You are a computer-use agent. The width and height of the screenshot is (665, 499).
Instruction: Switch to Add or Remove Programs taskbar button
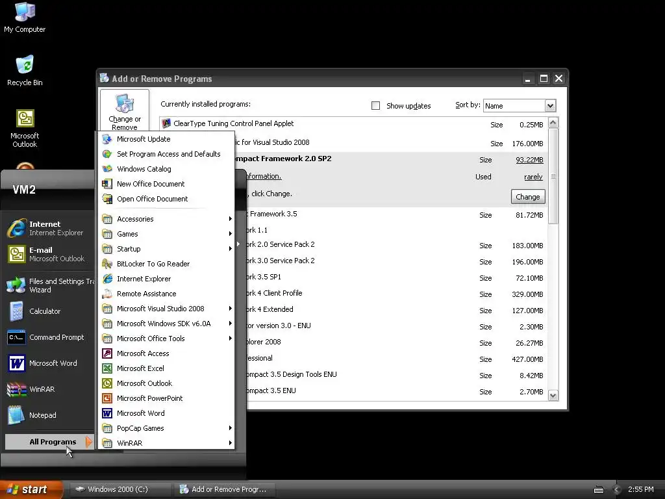pos(225,489)
